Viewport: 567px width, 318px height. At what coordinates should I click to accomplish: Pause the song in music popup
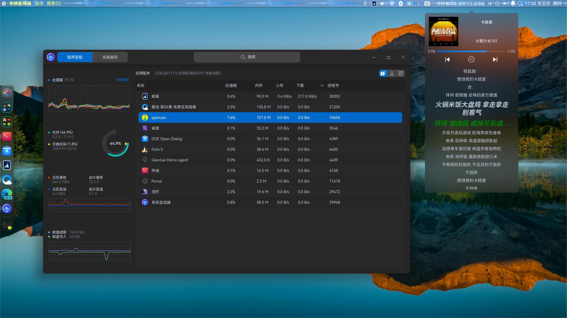coord(471,59)
